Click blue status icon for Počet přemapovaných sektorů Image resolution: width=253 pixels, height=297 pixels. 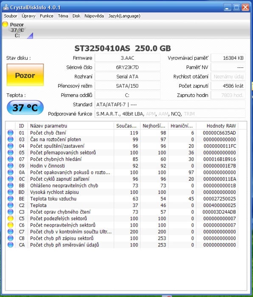[x=11, y=152]
